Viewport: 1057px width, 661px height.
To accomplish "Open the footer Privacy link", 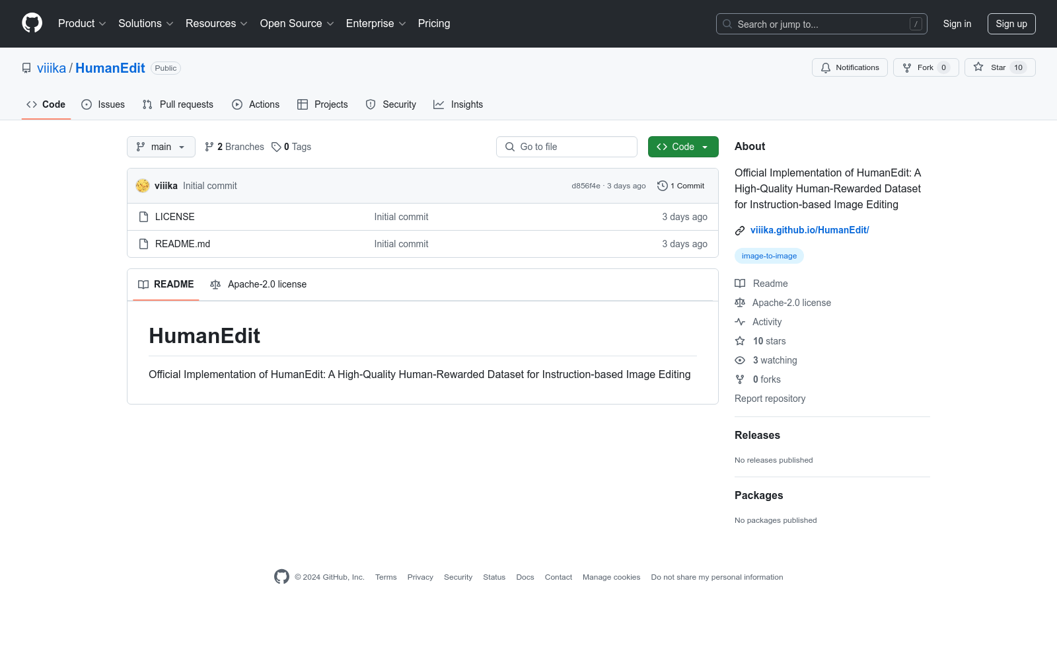I will tap(420, 577).
